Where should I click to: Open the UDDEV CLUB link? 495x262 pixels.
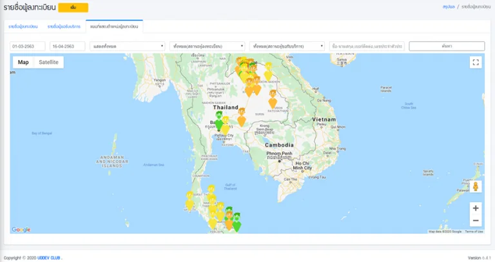click(x=49, y=258)
